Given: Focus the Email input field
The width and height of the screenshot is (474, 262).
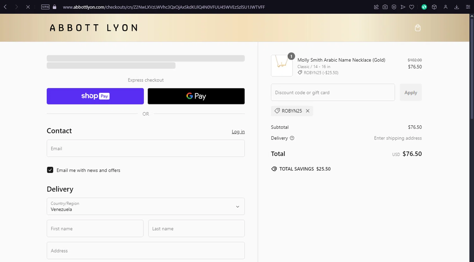Looking at the screenshot, I should click(146, 148).
